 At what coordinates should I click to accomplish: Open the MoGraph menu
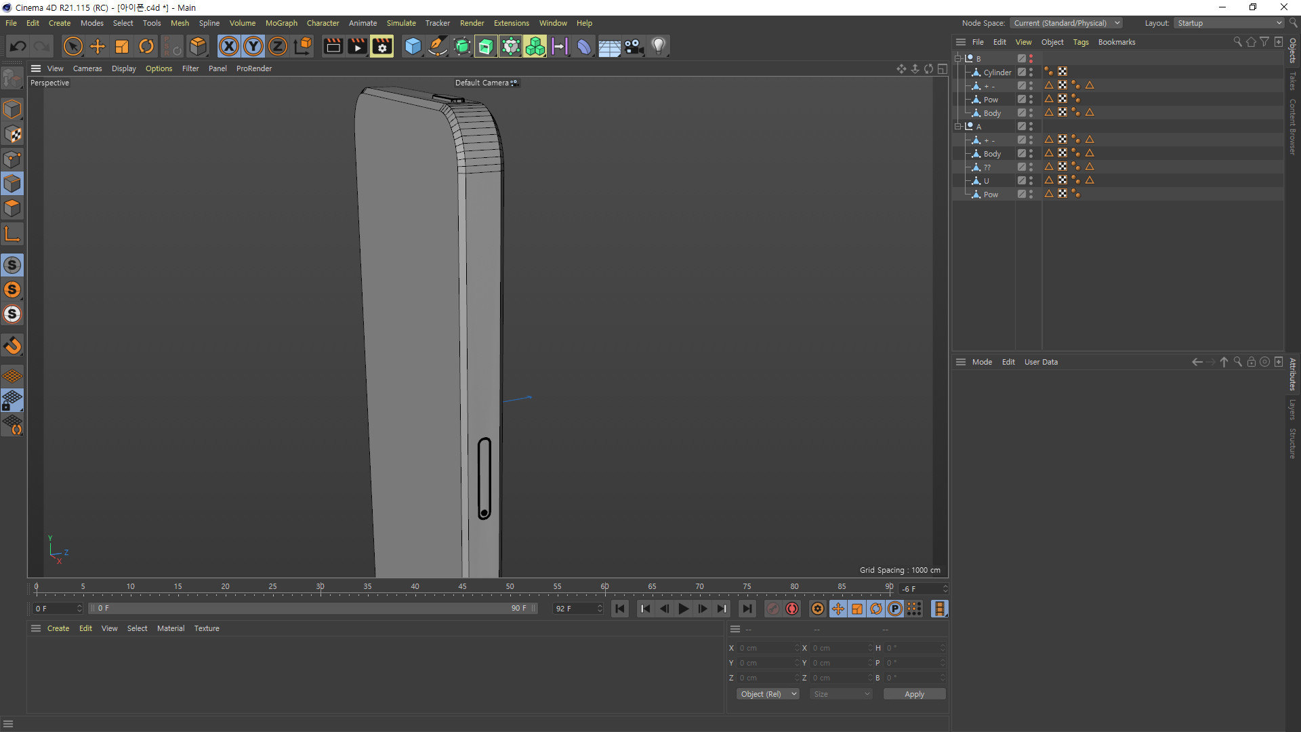pyautogui.click(x=281, y=23)
